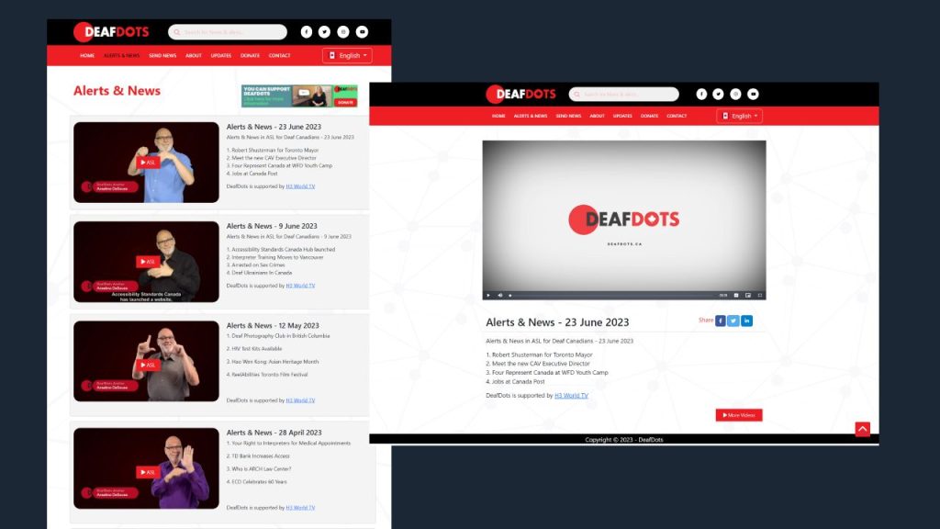Screen dimensions: 940x529
Task: Open the English language dropdown on the video page
Action: click(x=739, y=116)
